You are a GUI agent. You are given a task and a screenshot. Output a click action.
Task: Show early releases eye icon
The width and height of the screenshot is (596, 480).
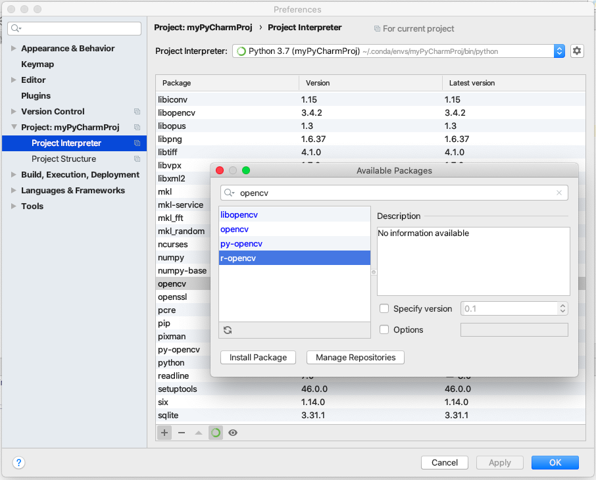coord(233,433)
